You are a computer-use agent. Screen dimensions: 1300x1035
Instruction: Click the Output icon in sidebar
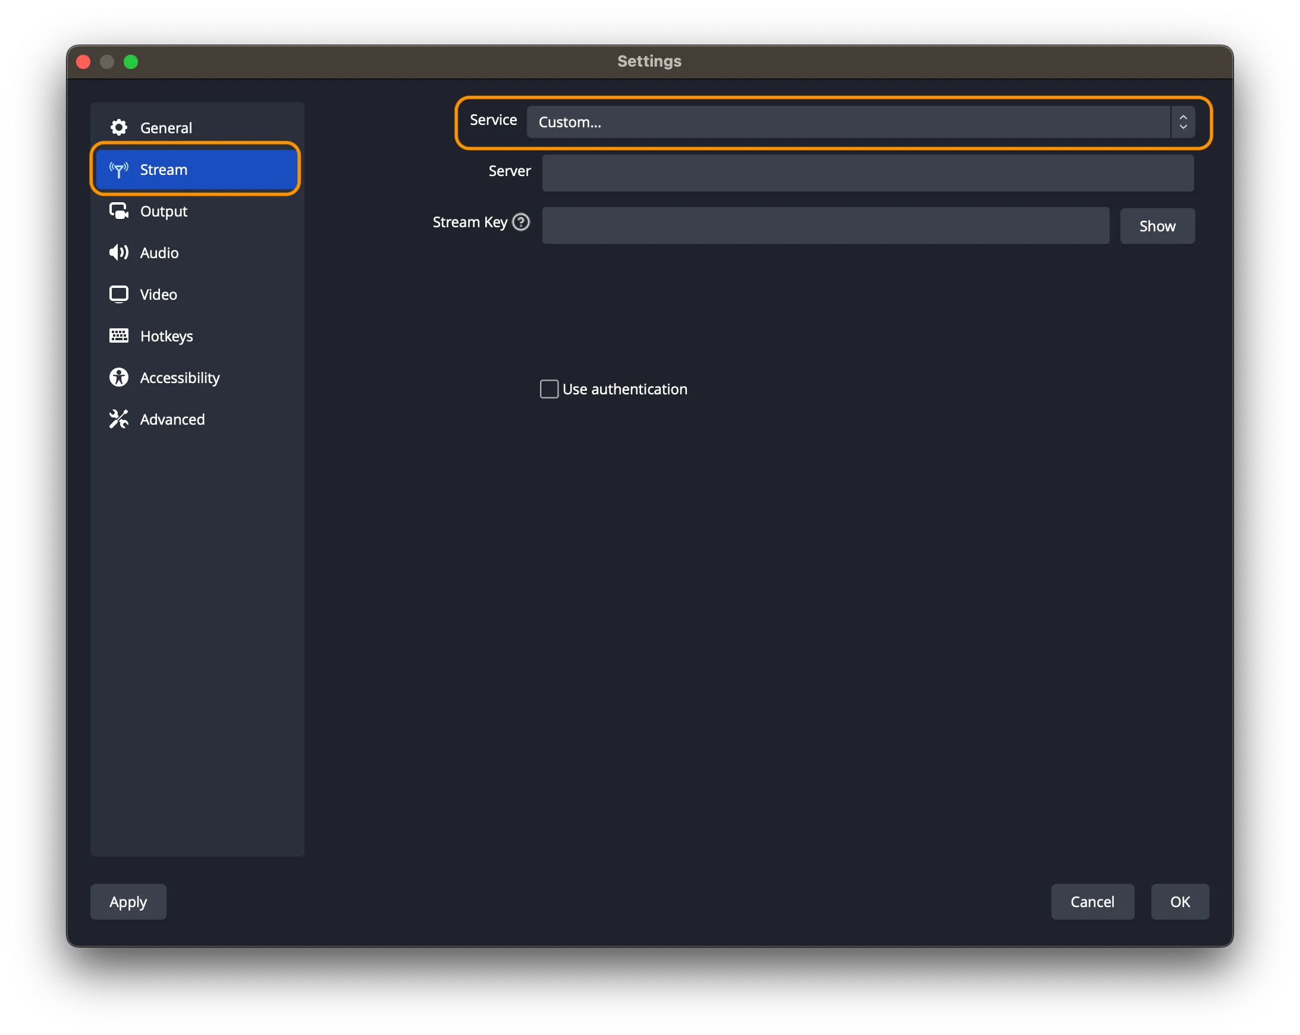coord(119,211)
